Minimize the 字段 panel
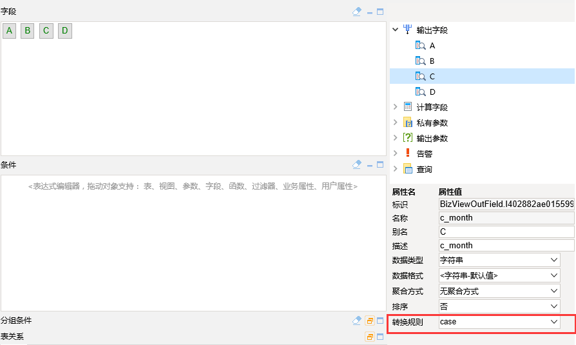The height and width of the screenshot is (345, 576). click(370, 13)
